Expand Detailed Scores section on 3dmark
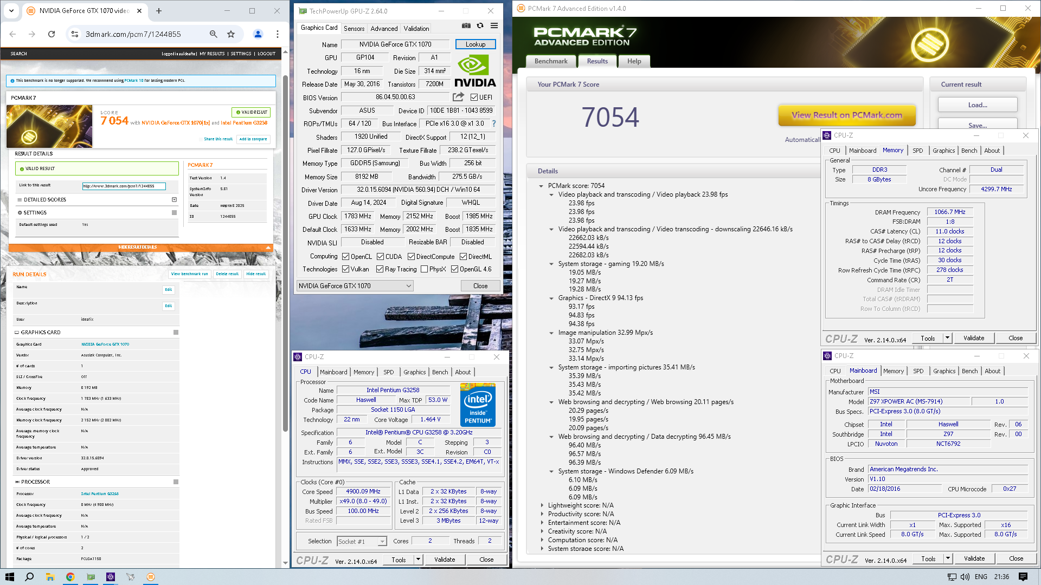 174,200
